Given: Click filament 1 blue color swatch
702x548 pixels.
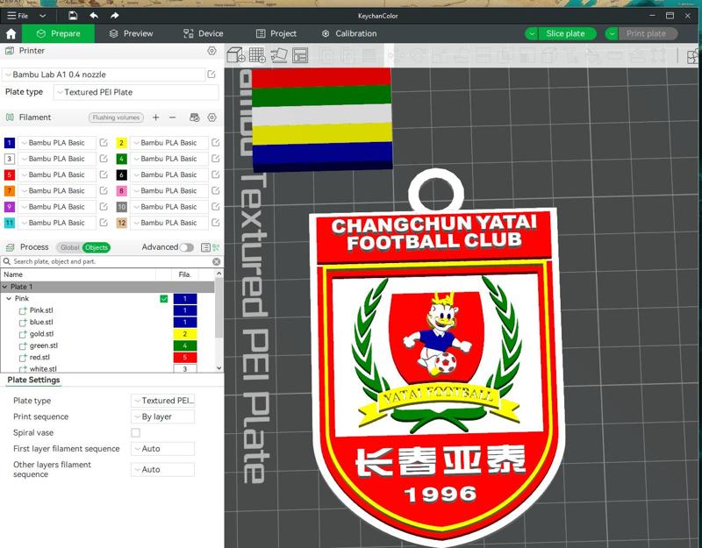Looking at the screenshot, I should [x=10, y=143].
